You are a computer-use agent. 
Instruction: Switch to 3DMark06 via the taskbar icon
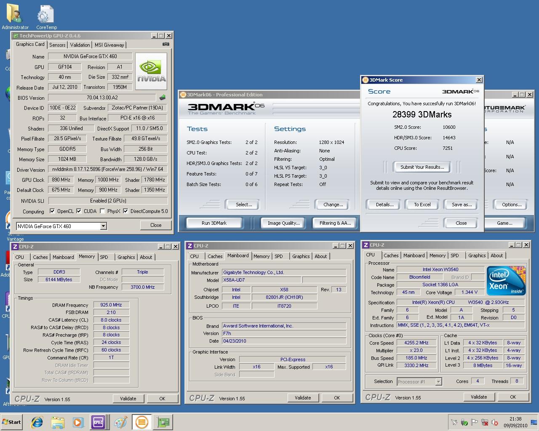coord(142,422)
